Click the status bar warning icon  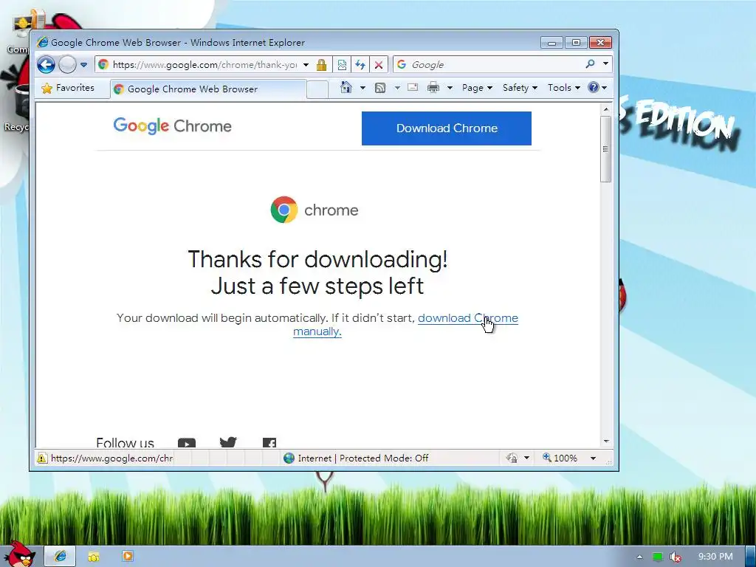click(42, 458)
